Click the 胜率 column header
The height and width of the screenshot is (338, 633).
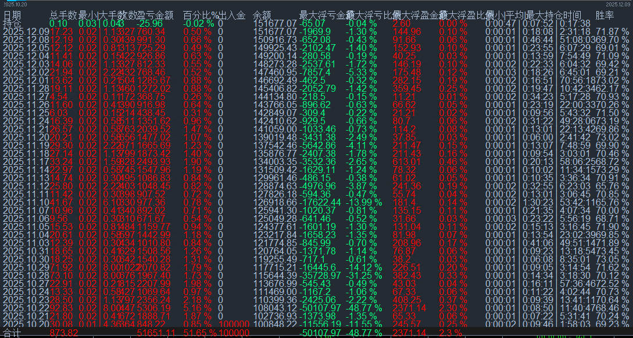pyautogui.click(x=605, y=15)
